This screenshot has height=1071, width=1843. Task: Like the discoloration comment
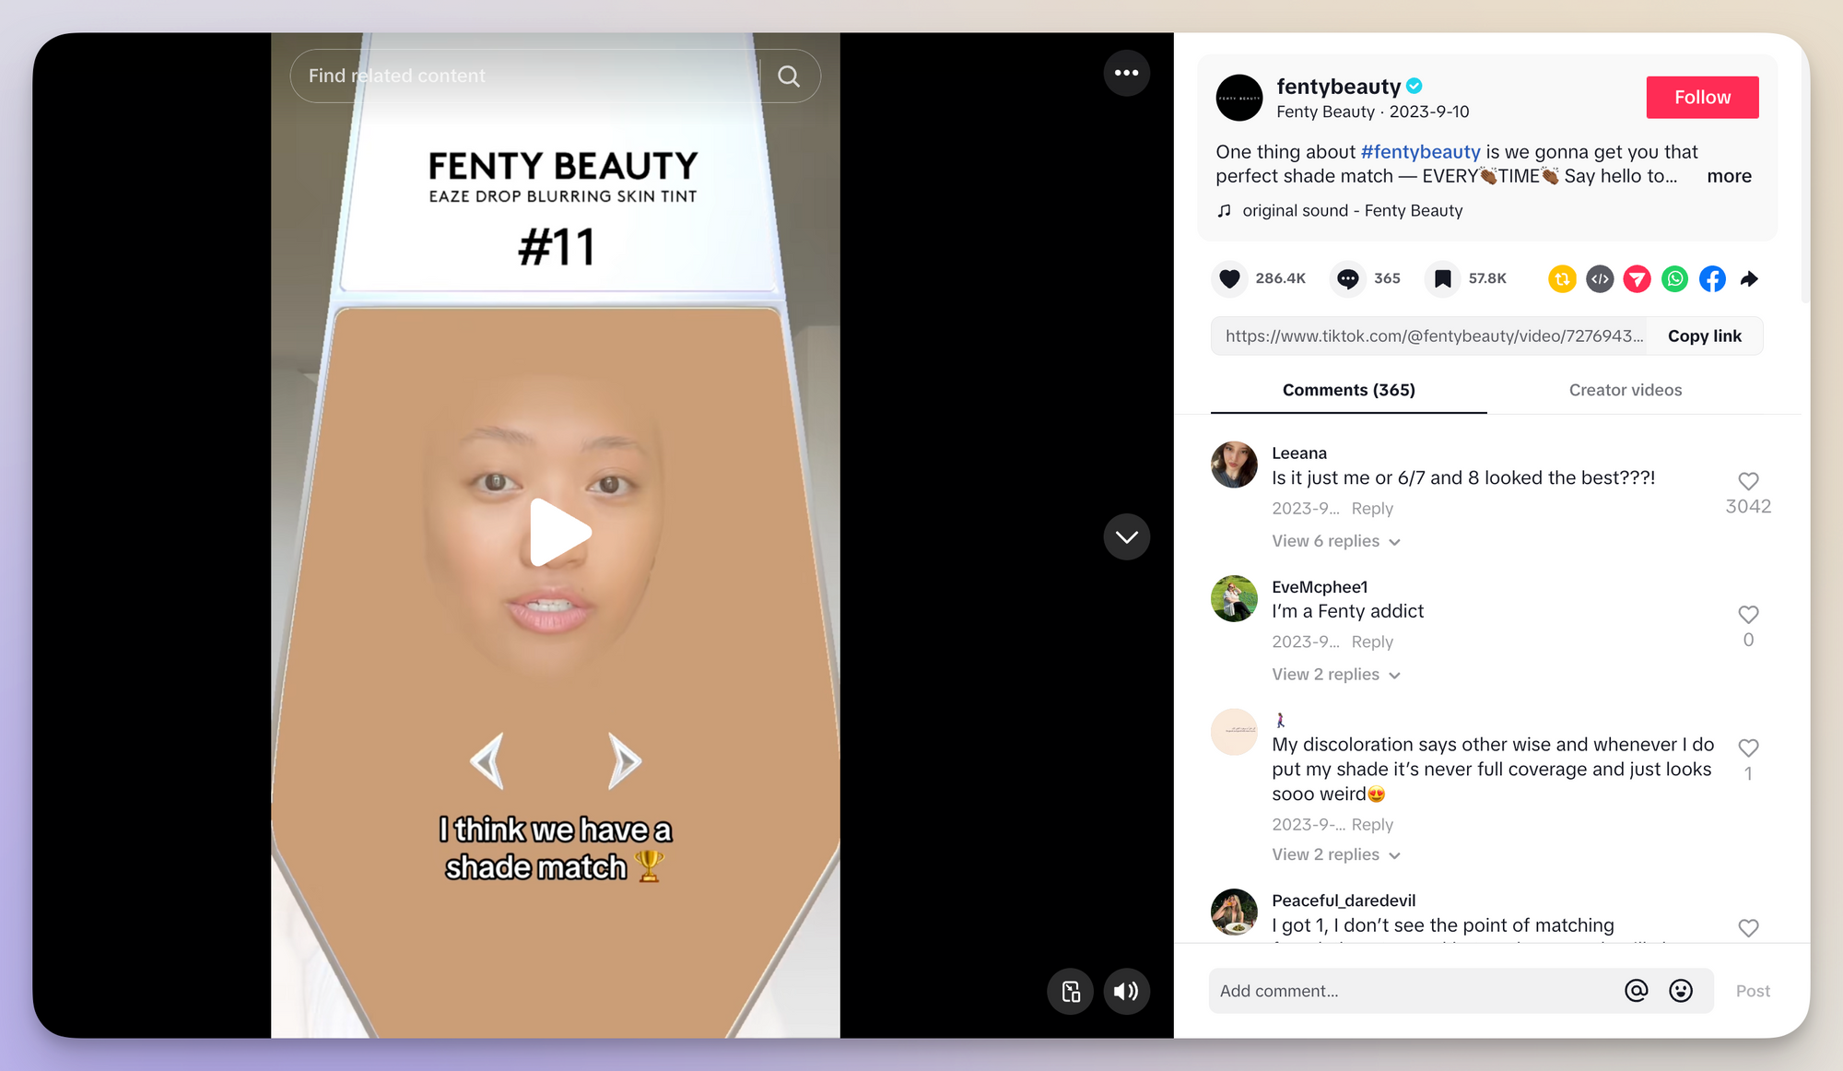point(1748,747)
